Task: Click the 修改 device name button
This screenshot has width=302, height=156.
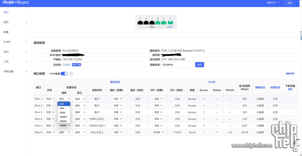Action: [x=200, y=64]
